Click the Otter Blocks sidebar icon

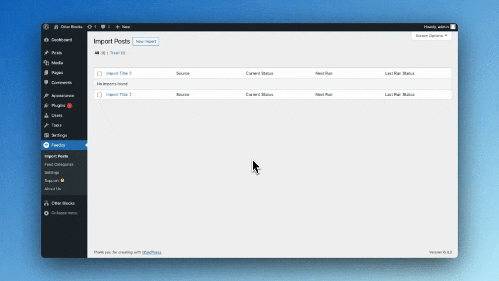coord(46,203)
